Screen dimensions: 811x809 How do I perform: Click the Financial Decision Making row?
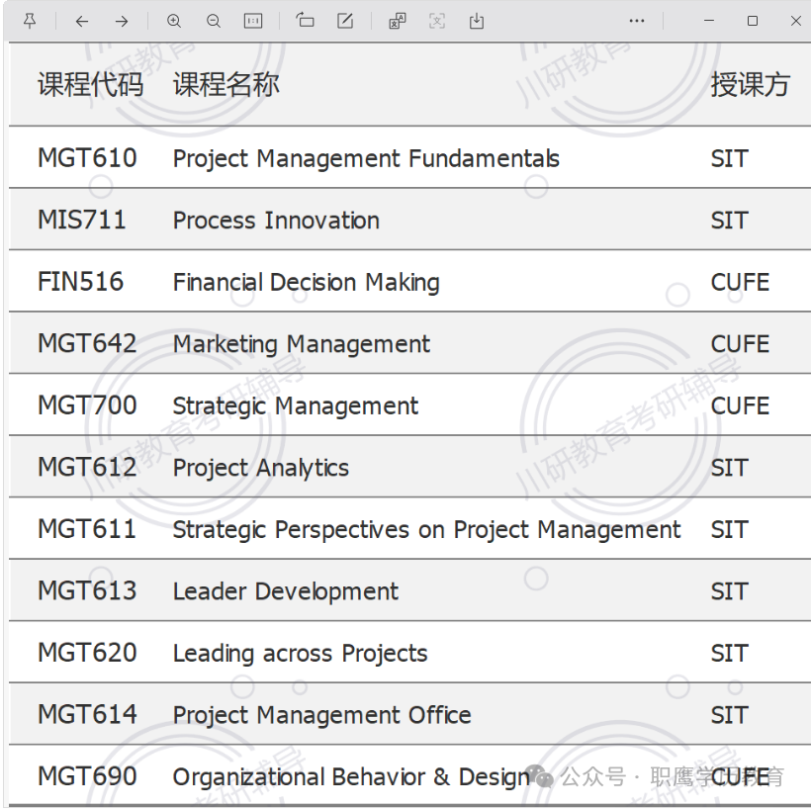pyautogui.click(x=409, y=282)
